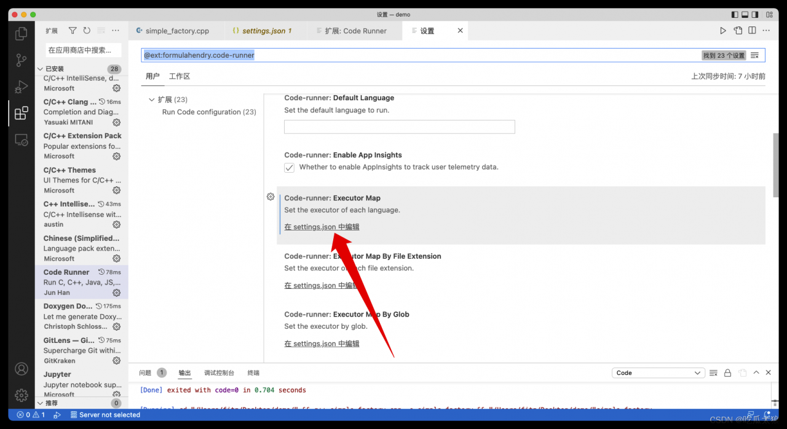Uncheck the Enable App Insights checkbox

pyautogui.click(x=289, y=168)
